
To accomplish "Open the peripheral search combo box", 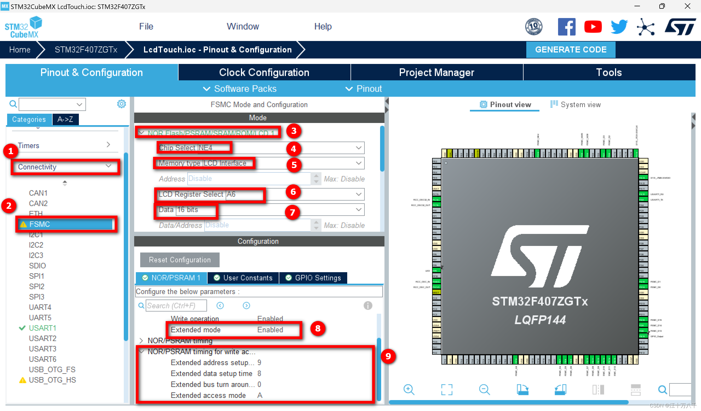I will pos(52,104).
